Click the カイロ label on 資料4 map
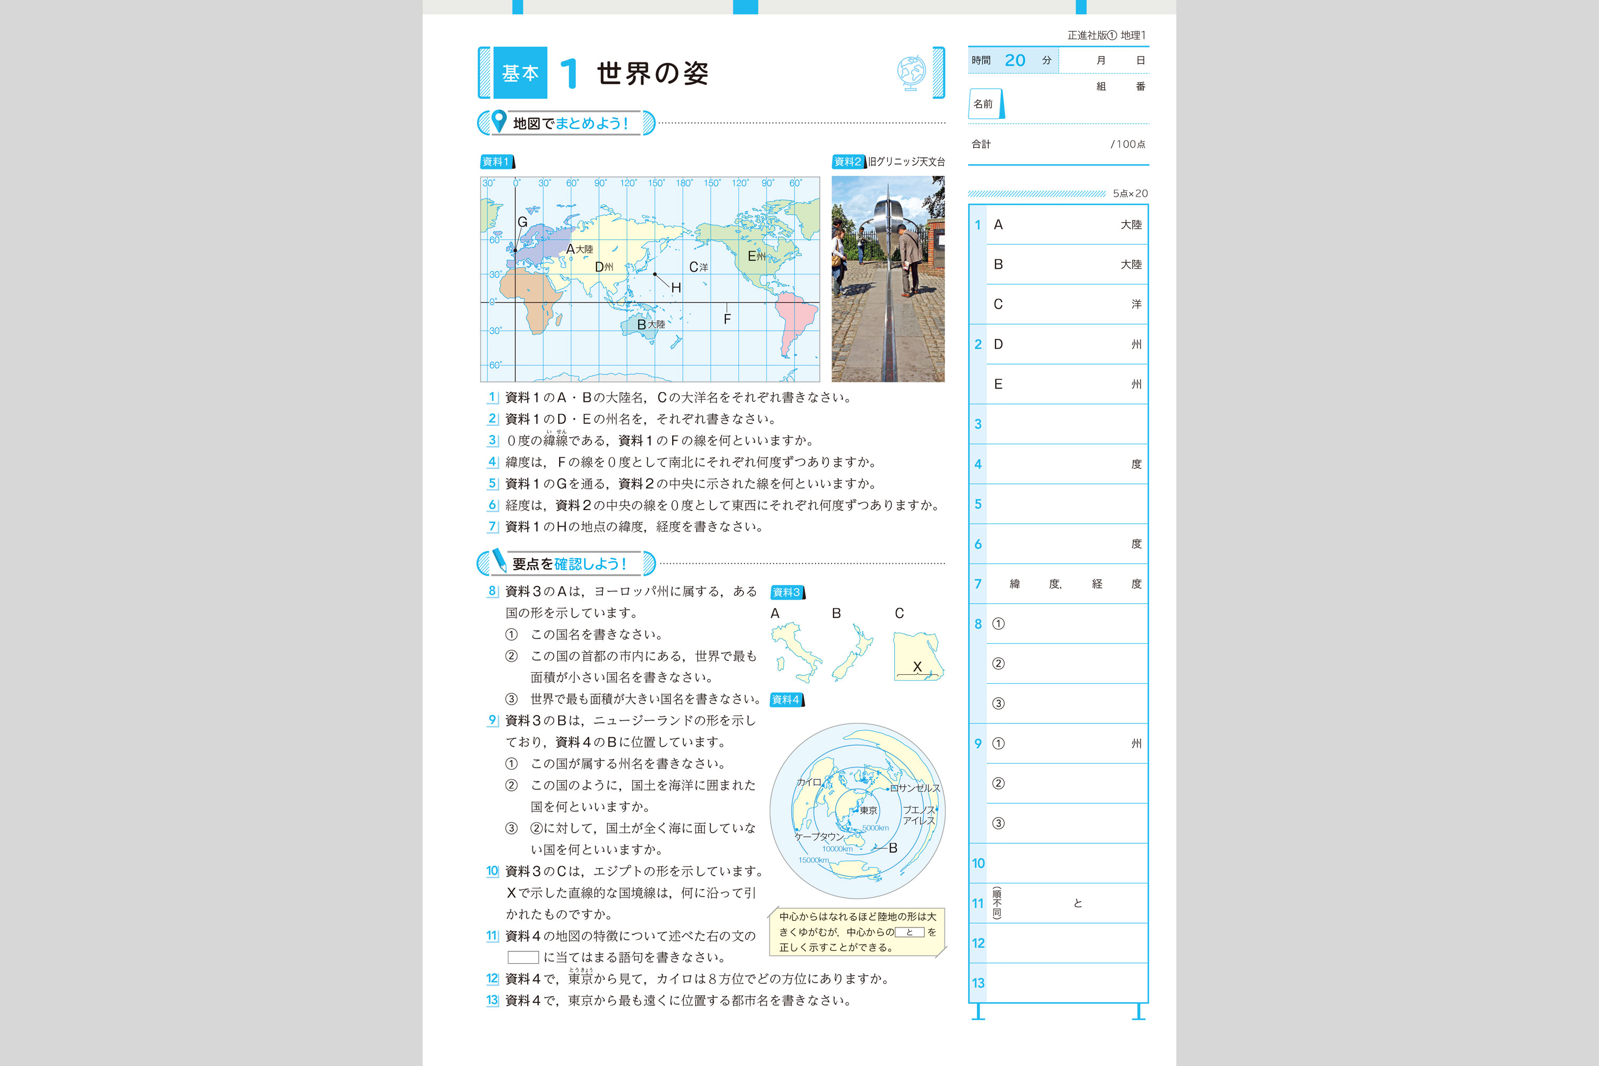This screenshot has width=1599, height=1066. [x=809, y=782]
